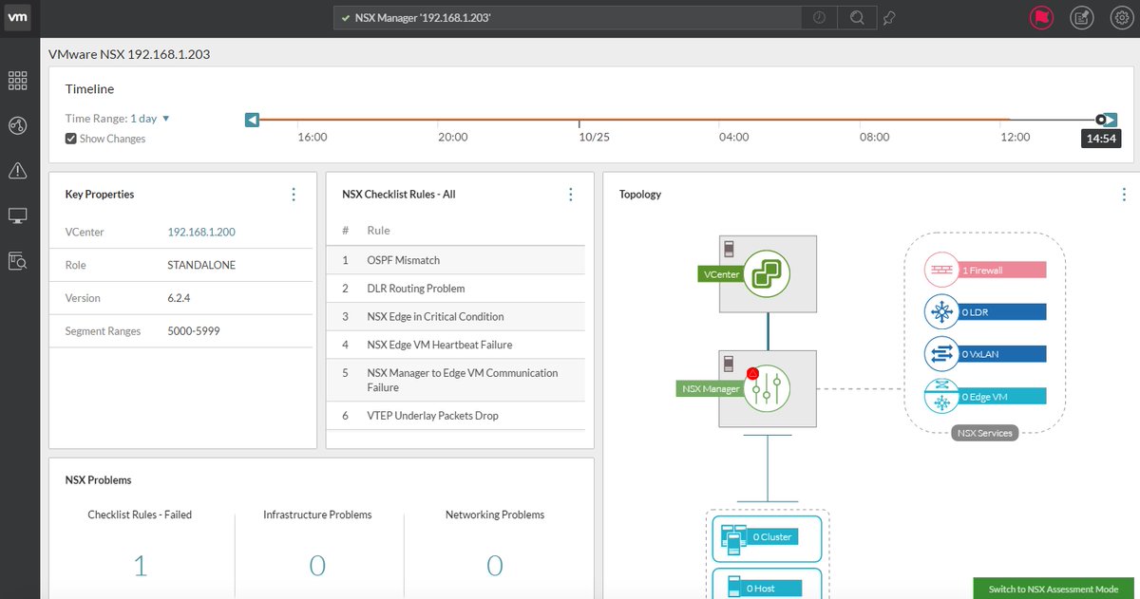This screenshot has height=599, width=1140.
Task: Click the LDR service icon
Action: pyautogui.click(x=942, y=312)
